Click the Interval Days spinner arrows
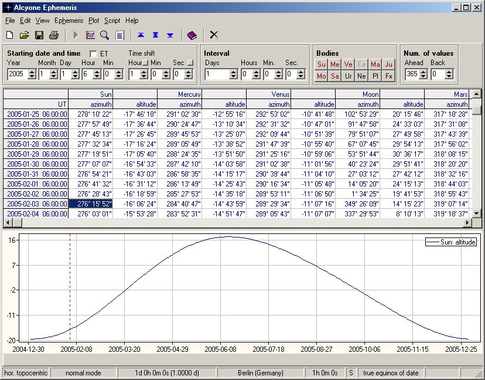485x380 pixels. click(234, 74)
